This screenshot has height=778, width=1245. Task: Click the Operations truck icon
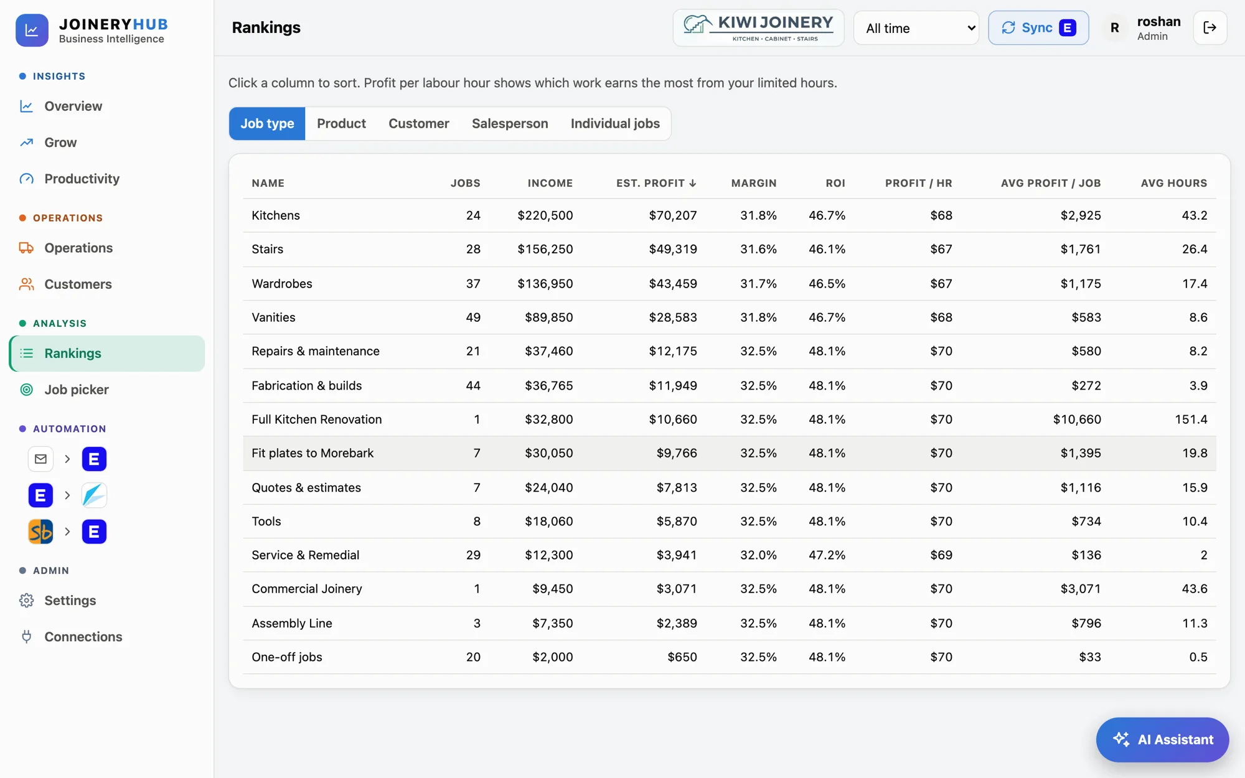click(x=26, y=248)
